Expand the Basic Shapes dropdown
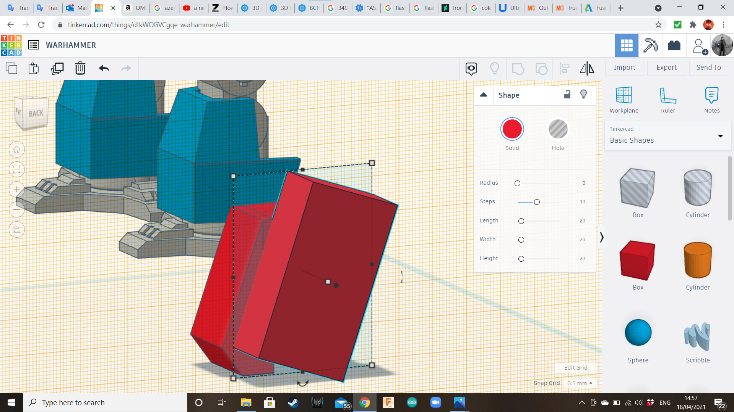This screenshot has height=412, width=734. [720, 136]
